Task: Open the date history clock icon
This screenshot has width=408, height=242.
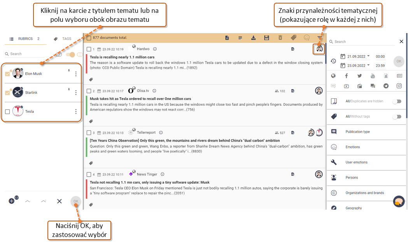Action: (x=333, y=61)
